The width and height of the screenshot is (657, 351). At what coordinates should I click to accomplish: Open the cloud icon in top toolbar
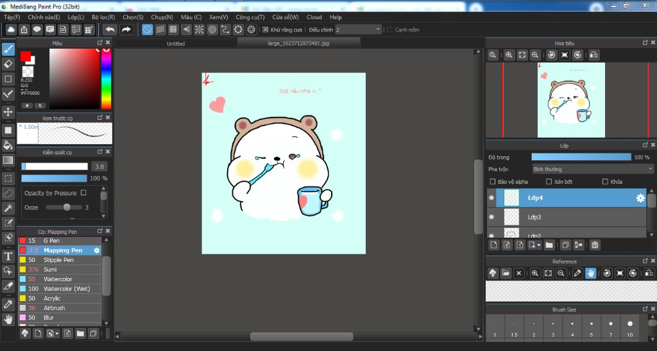[x=11, y=29]
